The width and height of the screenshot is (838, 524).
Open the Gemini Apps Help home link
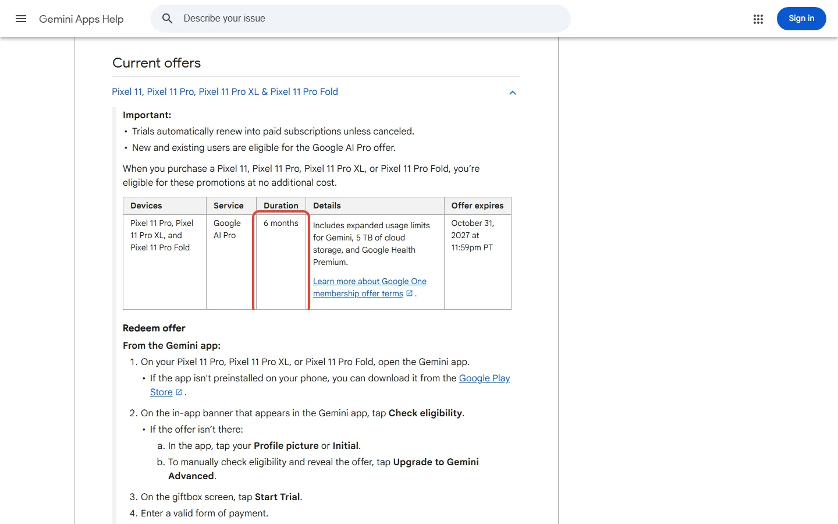coord(81,19)
